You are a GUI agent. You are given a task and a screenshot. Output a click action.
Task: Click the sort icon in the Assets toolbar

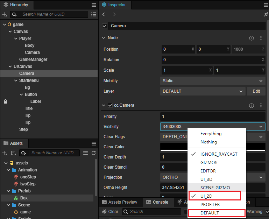(13, 153)
